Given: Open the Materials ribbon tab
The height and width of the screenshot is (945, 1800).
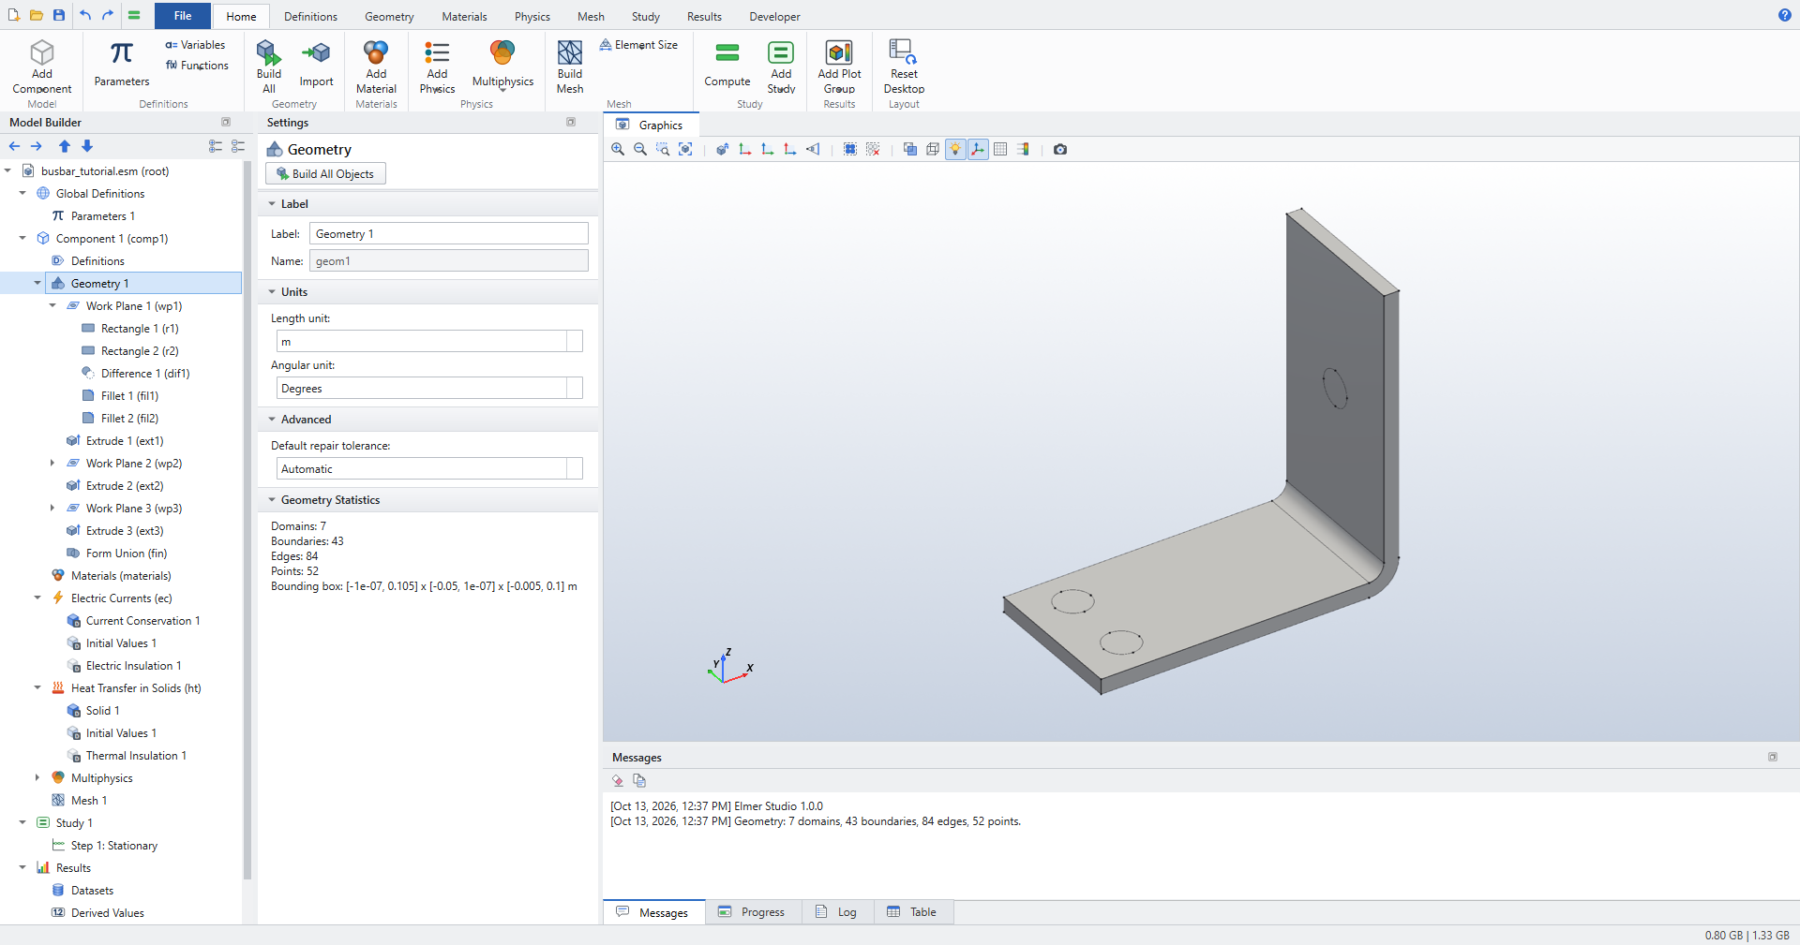Looking at the screenshot, I should pyautogui.click(x=464, y=17).
